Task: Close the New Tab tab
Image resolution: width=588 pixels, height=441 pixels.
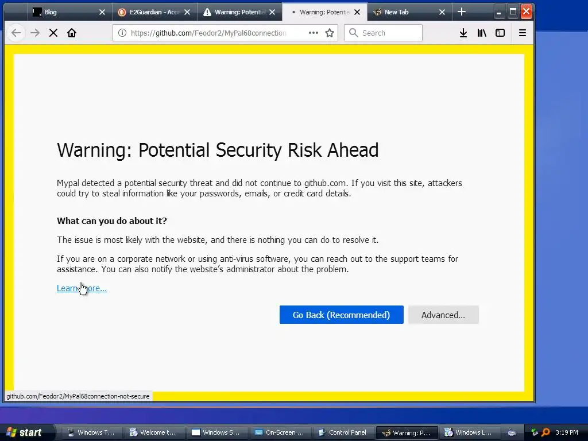Action: (442, 12)
